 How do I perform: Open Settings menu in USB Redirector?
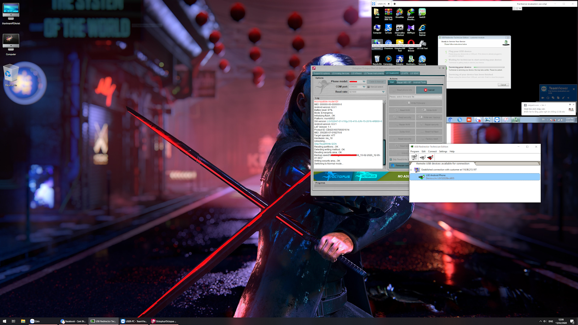(443, 151)
